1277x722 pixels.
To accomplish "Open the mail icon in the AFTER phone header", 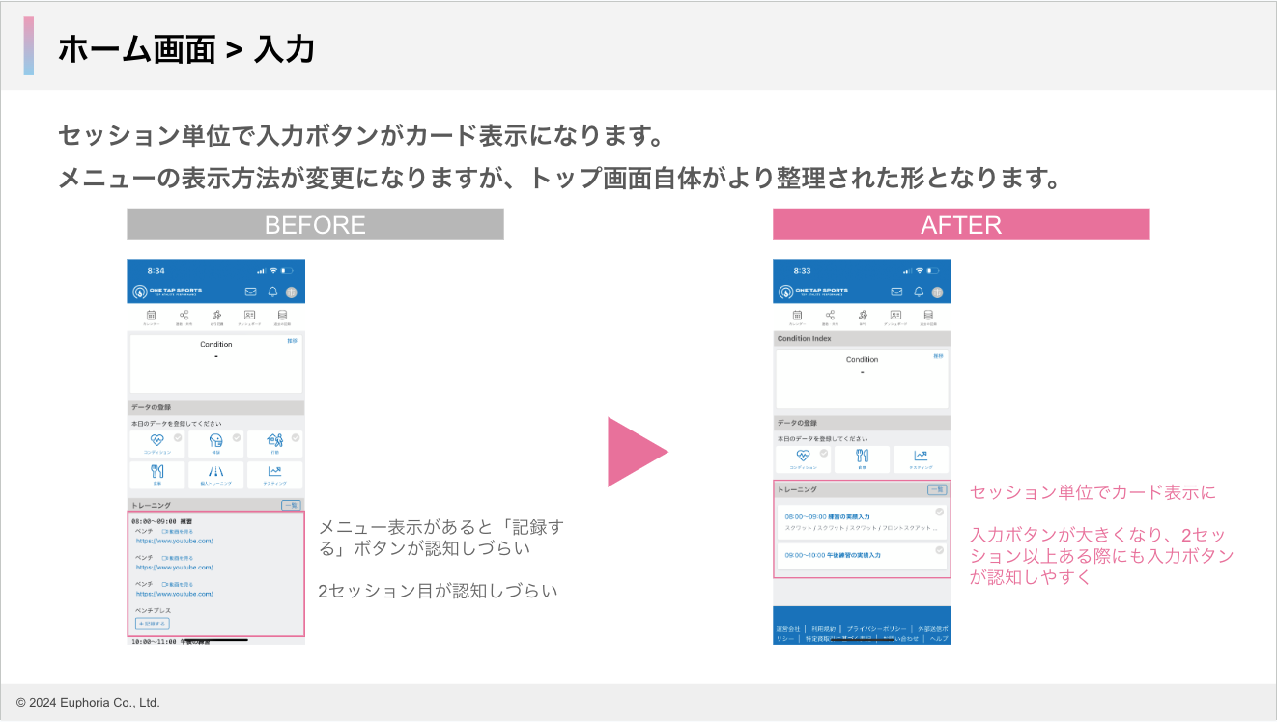I will 897,292.
